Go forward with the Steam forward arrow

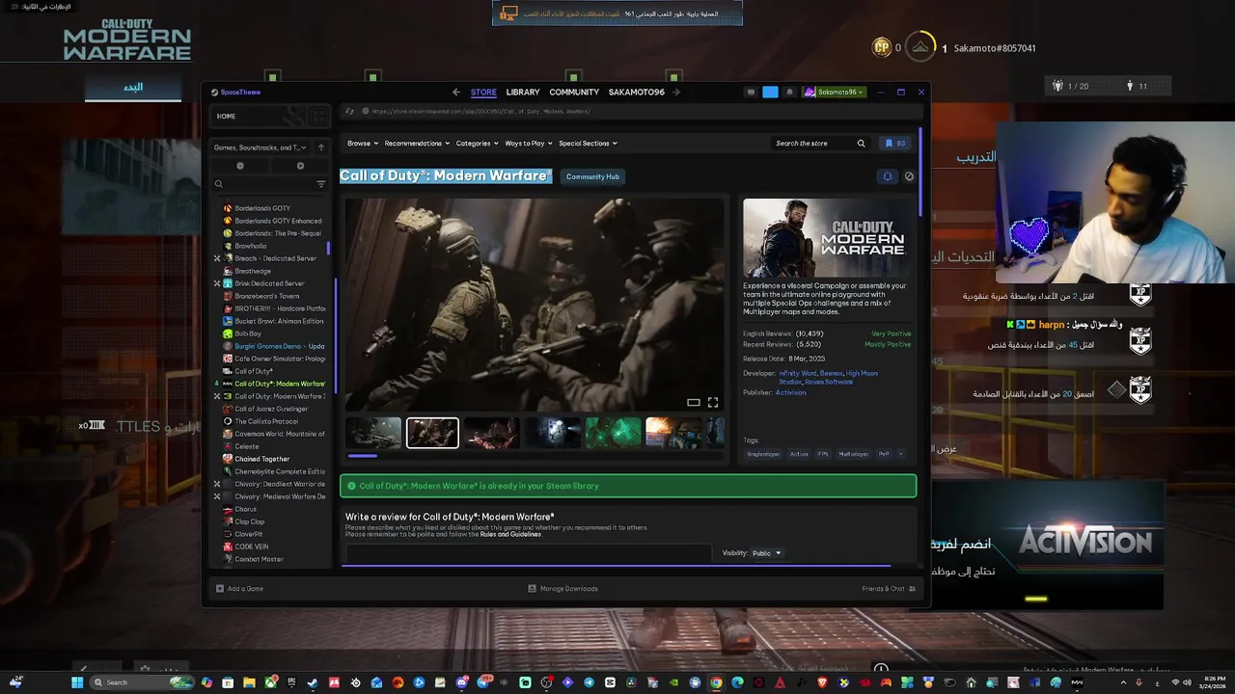point(676,93)
